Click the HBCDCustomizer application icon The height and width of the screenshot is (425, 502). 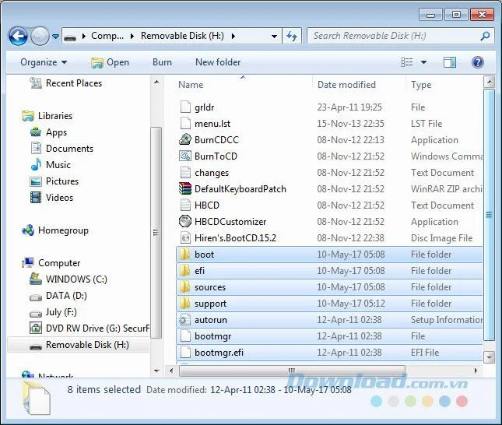point(185,221)
